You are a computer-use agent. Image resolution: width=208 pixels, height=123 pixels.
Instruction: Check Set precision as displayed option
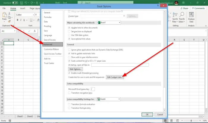(x=69, y=31)
